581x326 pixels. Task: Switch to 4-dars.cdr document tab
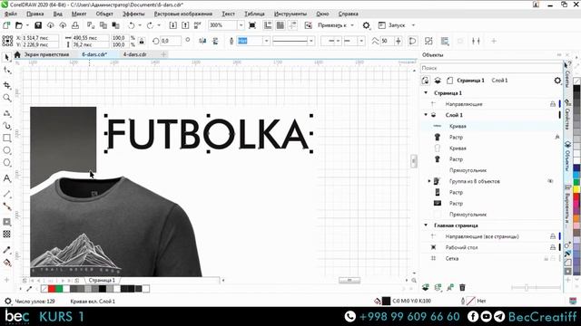tap(135, 54)
